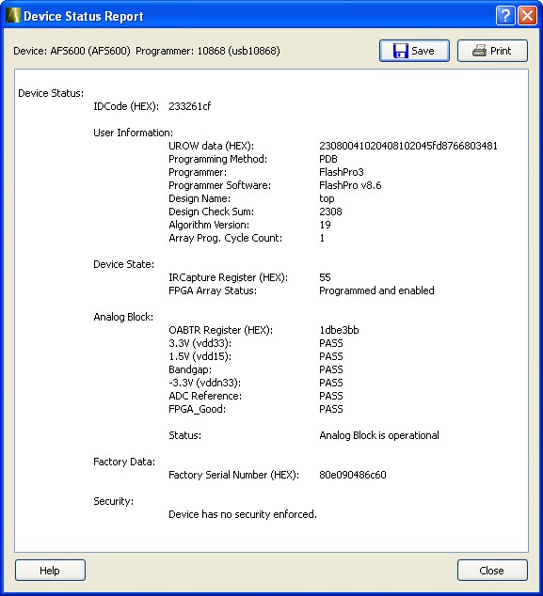543x596 pixels.
Task: Select the Programmer value FlashPro3
Action: pyautogui.click(x=342, y=172)
